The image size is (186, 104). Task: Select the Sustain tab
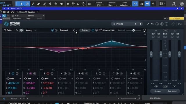click(85, 30)
